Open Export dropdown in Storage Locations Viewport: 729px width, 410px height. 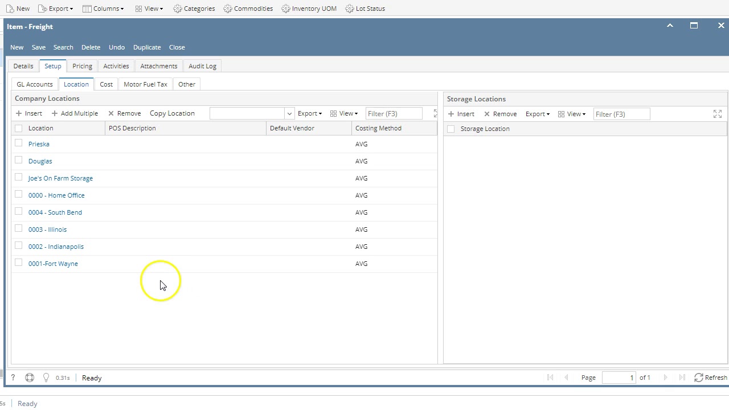pos(538,114)
